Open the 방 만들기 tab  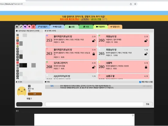tap(43, 27)
